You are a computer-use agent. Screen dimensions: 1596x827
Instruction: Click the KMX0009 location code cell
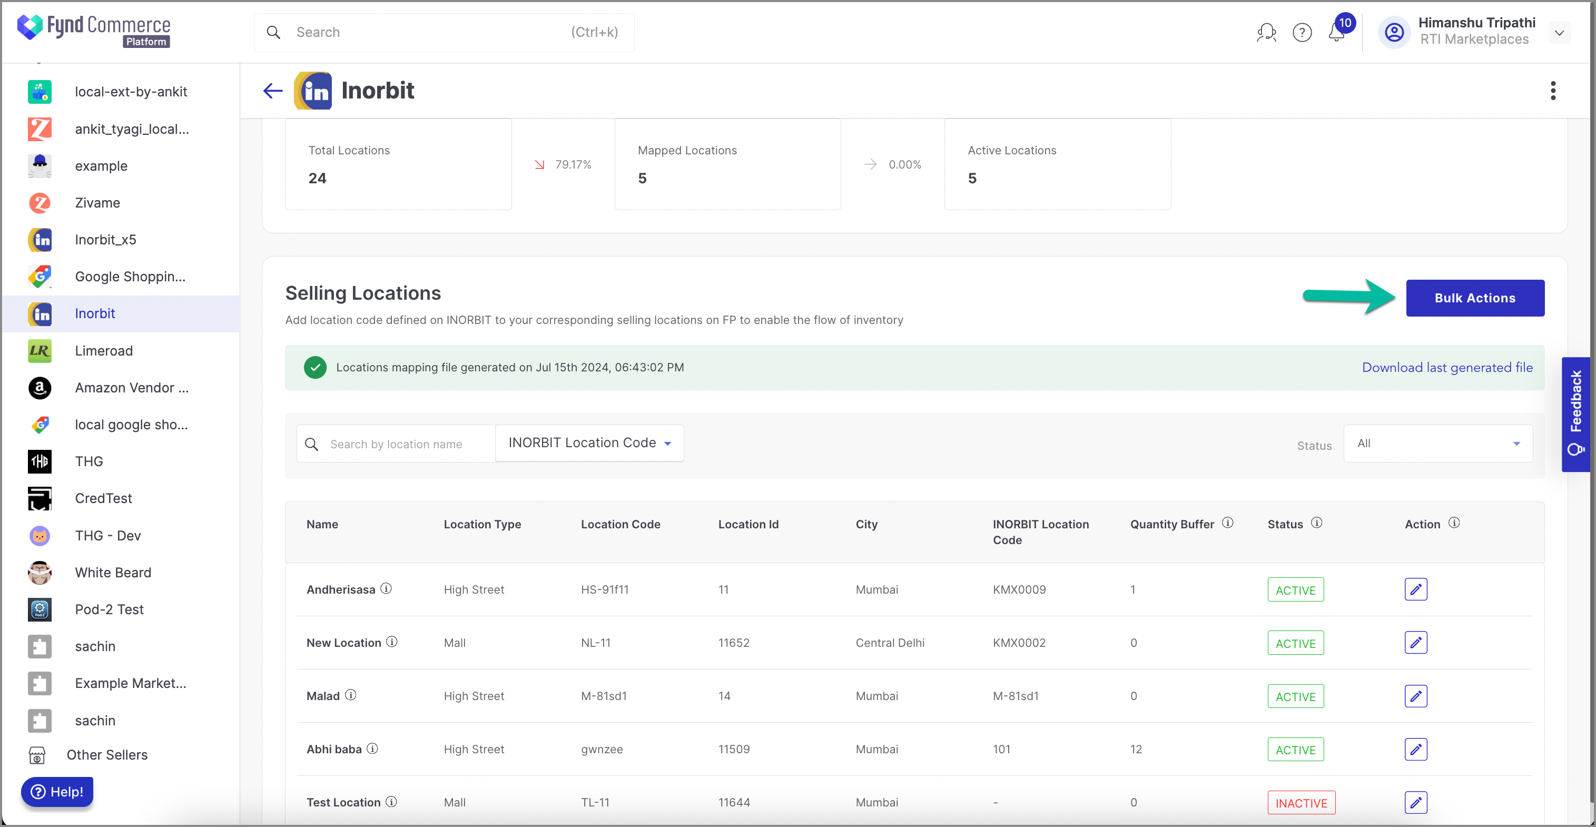point(1019,590)
